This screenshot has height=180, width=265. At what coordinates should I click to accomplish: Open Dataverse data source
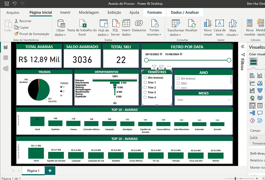tap(139, 24)
